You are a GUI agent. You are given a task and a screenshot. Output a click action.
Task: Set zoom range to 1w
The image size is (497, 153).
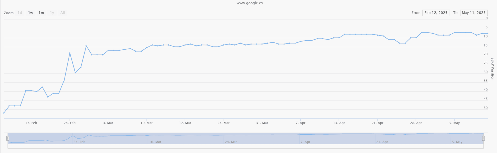pos(31,13)
